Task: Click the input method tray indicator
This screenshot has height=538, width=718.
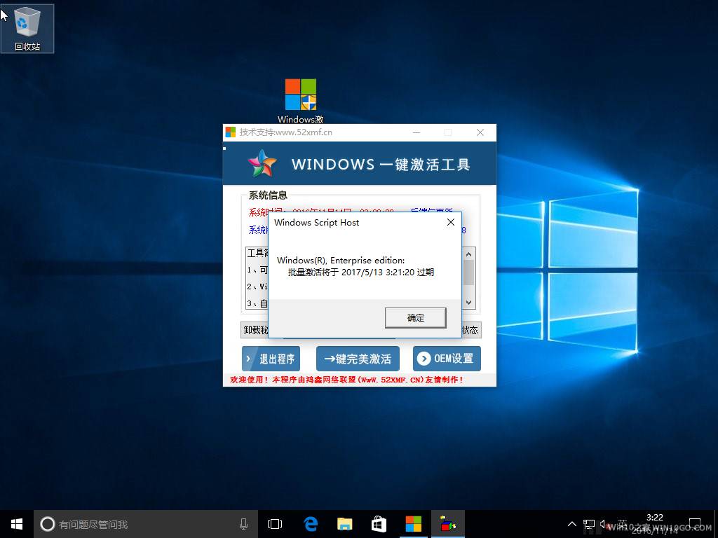Action: point(622,524)
